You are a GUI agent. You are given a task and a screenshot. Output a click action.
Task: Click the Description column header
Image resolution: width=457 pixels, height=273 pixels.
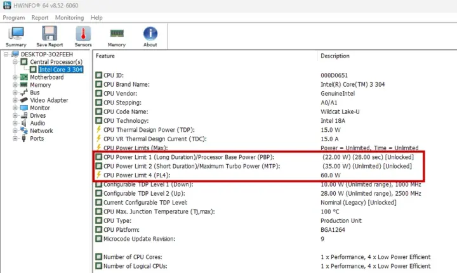click(x=335, y=56)
